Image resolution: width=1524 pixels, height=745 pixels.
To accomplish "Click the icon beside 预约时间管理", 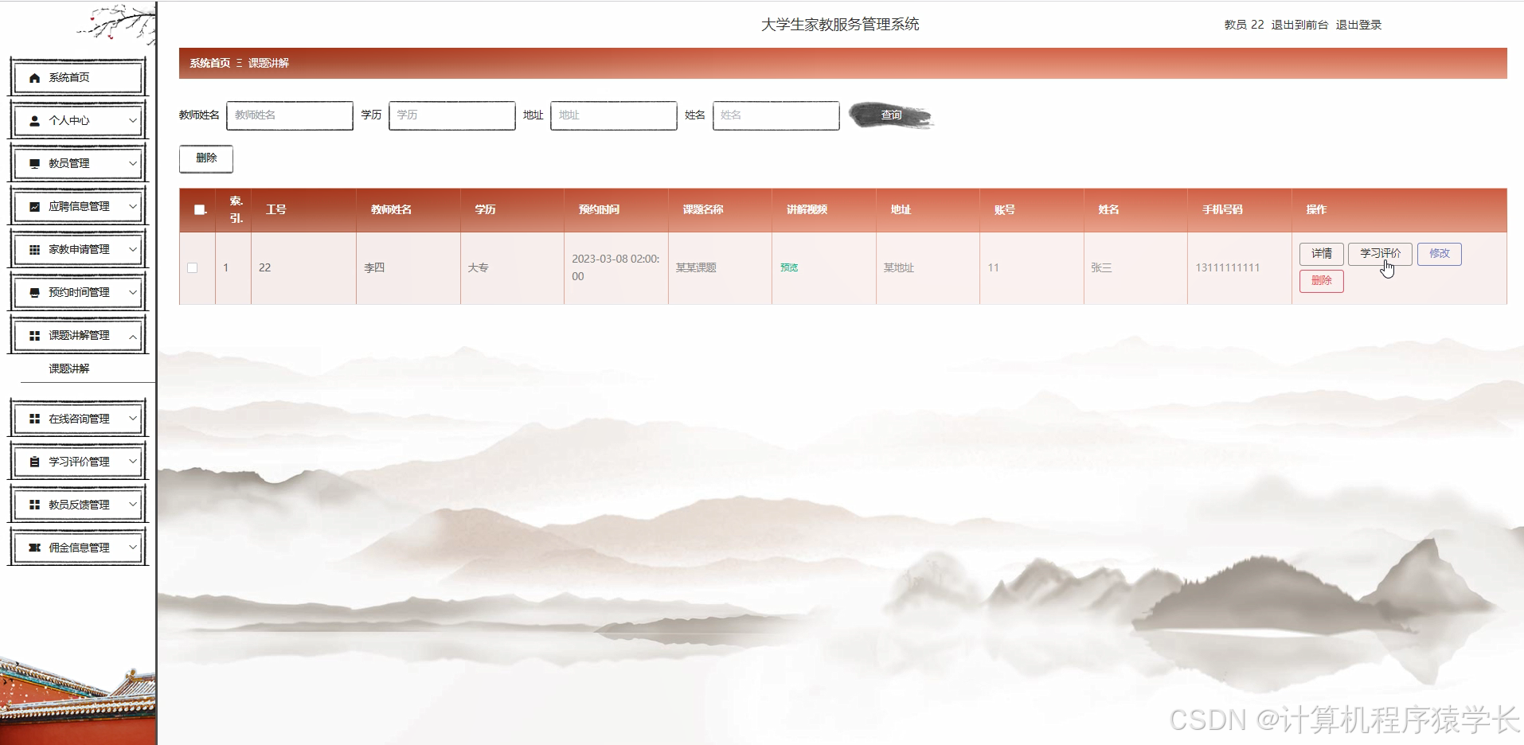I will (x=34, y=293).
